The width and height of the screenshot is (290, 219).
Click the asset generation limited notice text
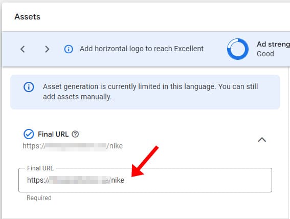[150, 92]
